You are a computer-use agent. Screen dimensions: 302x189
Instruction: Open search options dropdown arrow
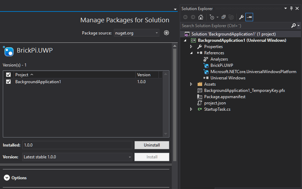(299, 25)
